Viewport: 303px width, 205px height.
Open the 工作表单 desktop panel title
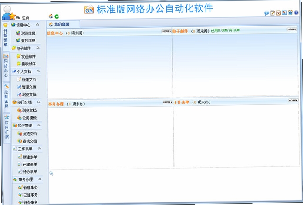[x=181, y=102]
